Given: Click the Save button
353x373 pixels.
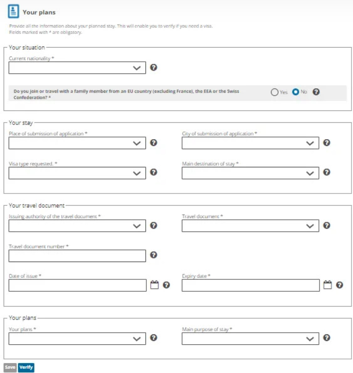Looking at the screenshot, I should click(x=10, y=367).
